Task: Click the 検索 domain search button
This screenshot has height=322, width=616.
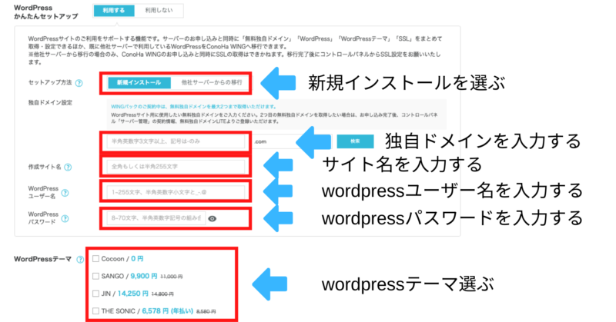Action: point(355,141)
